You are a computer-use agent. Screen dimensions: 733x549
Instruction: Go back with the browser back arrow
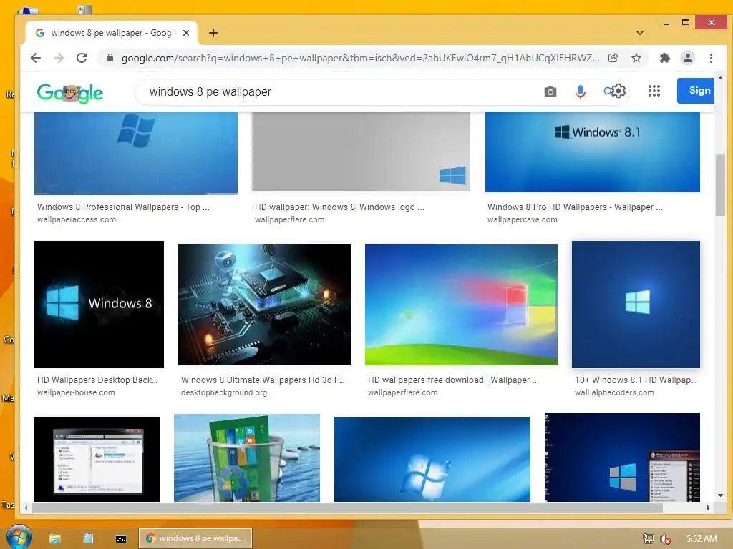pos(36,58)
